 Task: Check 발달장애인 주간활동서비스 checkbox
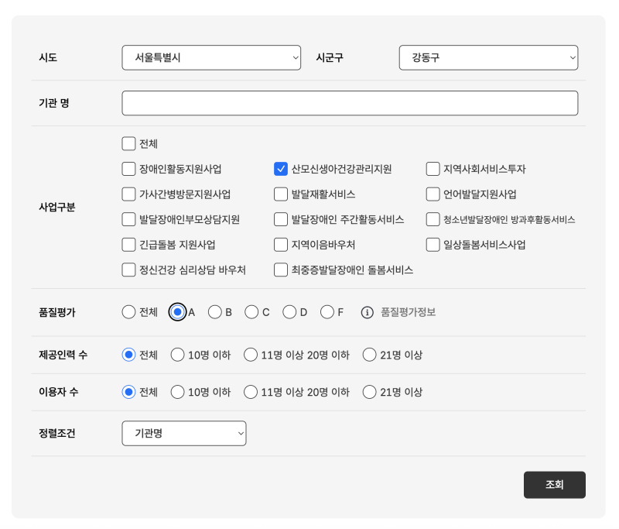(281, 220)
